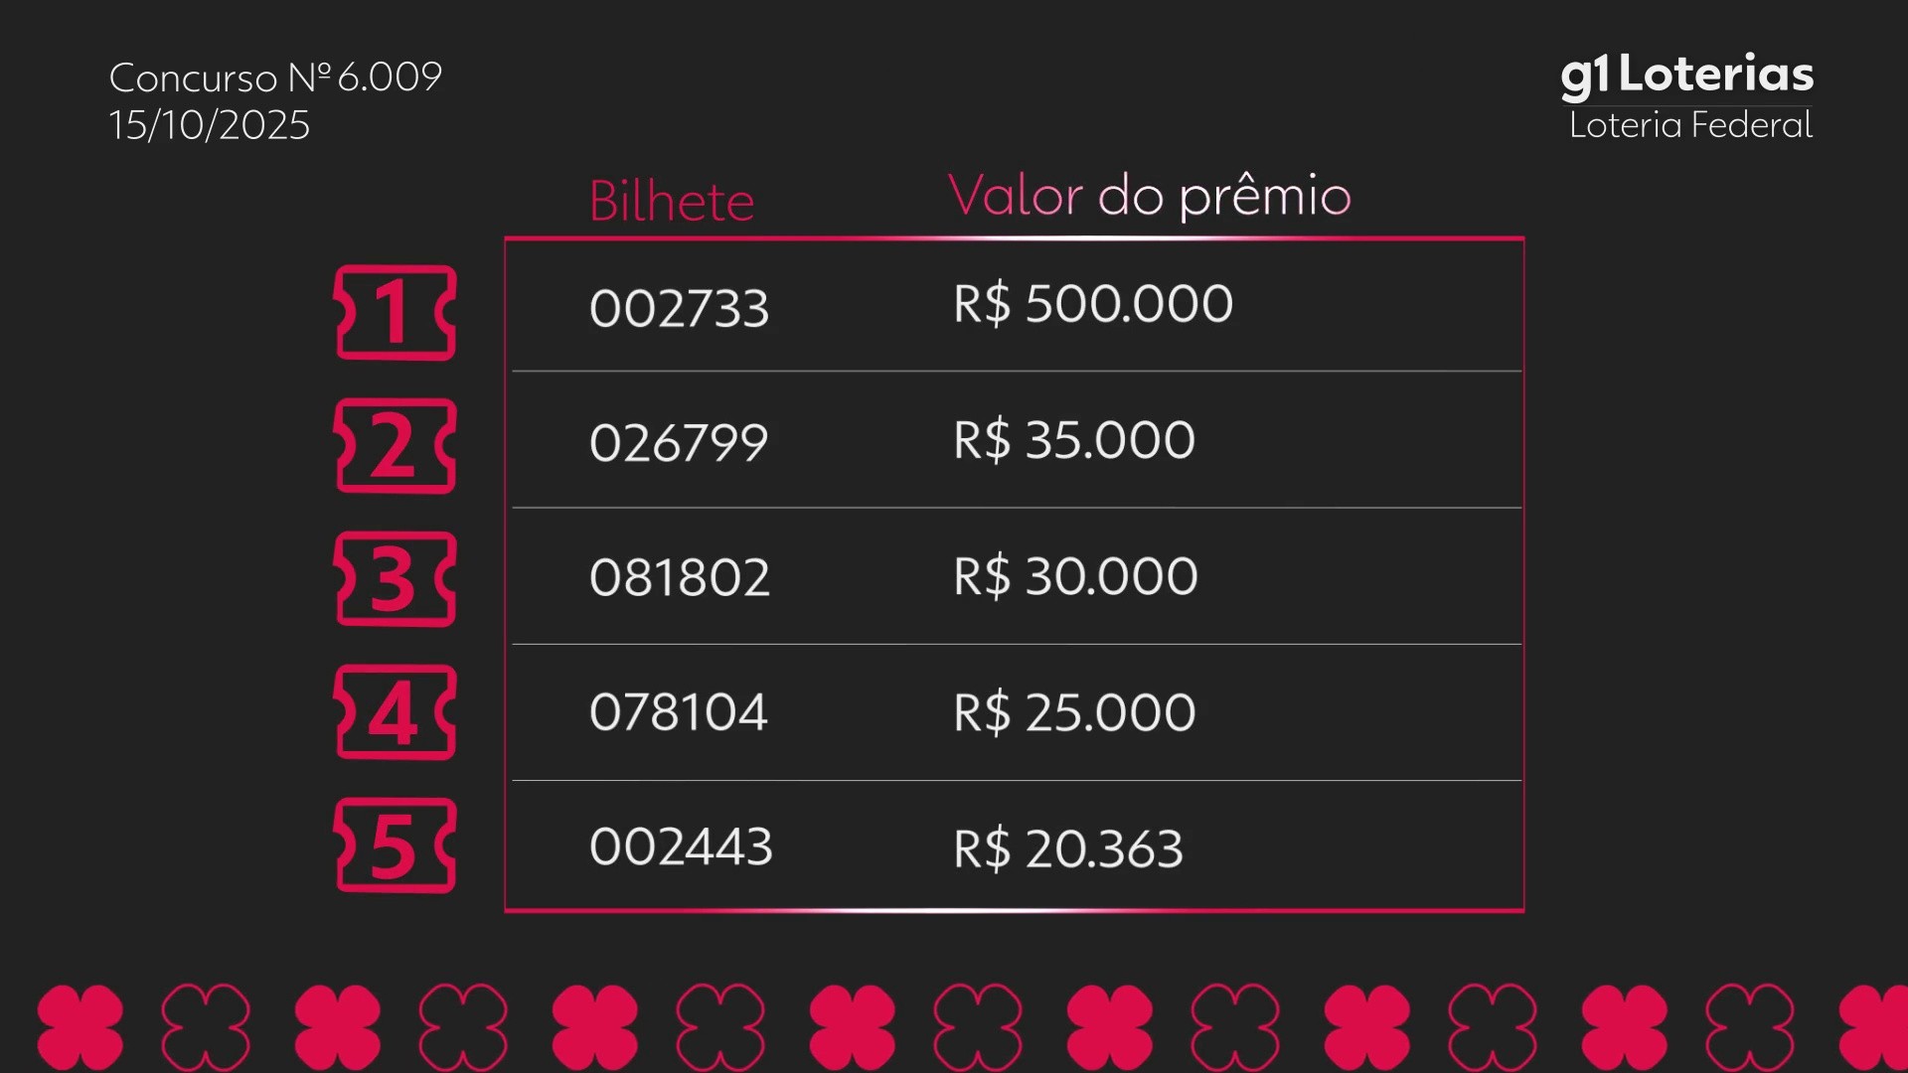Select ticket number 081802
The image size is (1908, 1073).
[680, 577]
